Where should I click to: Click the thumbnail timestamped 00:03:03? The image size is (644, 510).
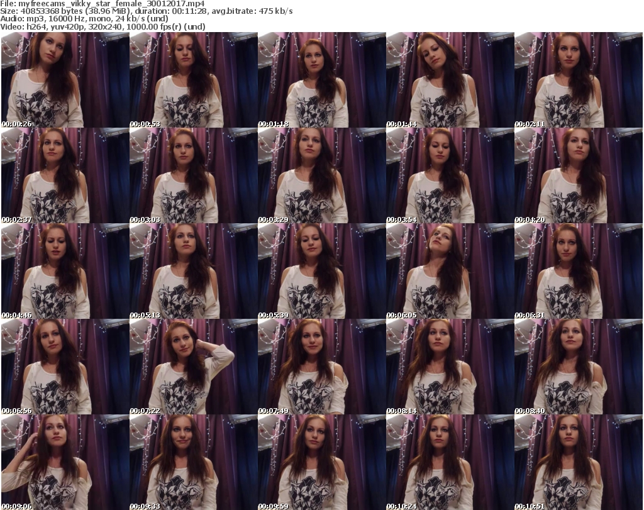tap(194, 175)
